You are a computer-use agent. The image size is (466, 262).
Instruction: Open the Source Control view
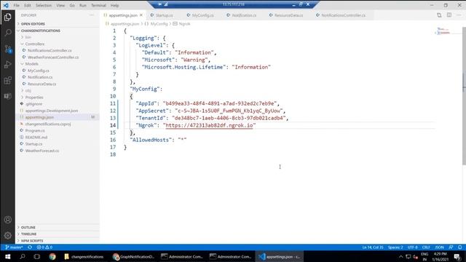[x=8, y=49]
